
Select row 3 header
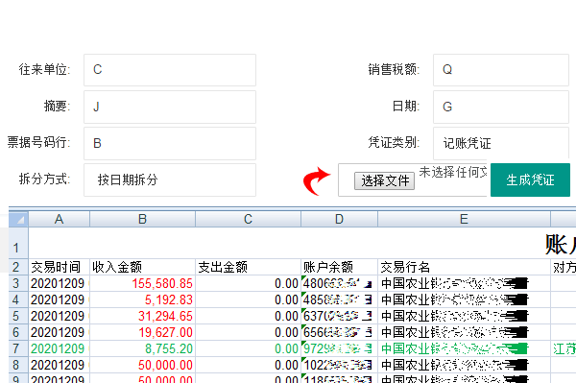click(18, 283)
